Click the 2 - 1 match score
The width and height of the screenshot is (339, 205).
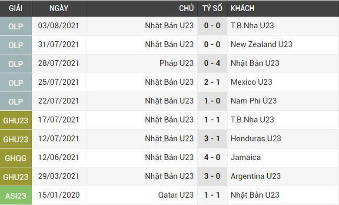tap(212, 82)
